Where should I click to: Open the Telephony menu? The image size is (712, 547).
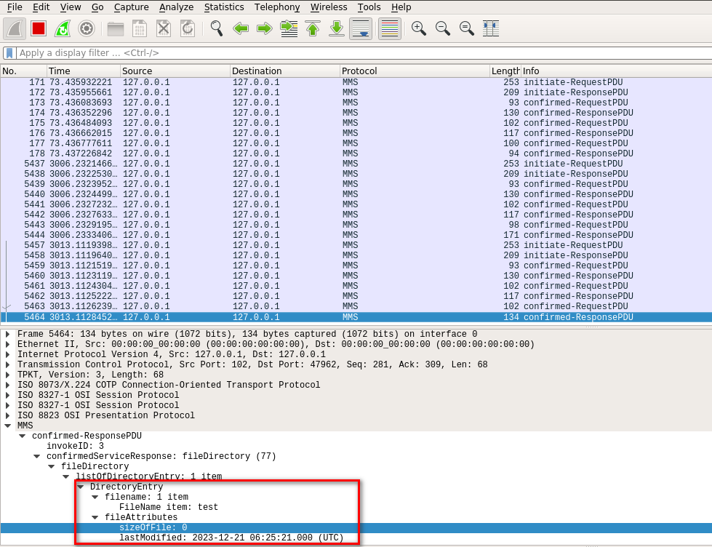[277, 7]
